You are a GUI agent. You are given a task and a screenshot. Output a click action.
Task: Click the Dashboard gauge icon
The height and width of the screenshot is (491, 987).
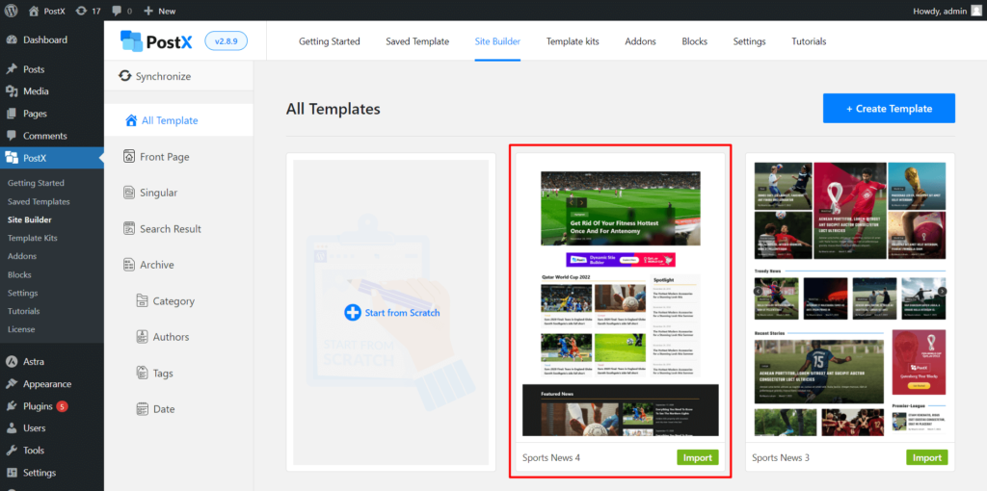point(12,39)
